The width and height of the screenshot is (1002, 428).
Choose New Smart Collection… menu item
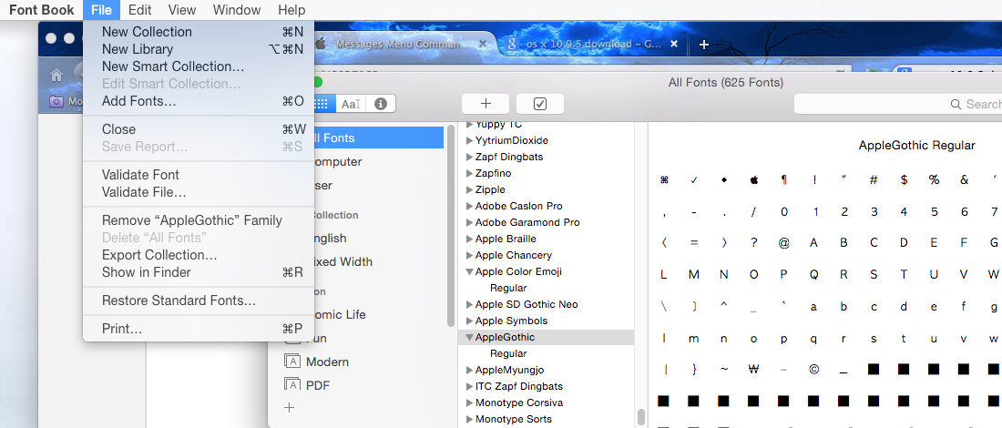[x=198, y=66]
